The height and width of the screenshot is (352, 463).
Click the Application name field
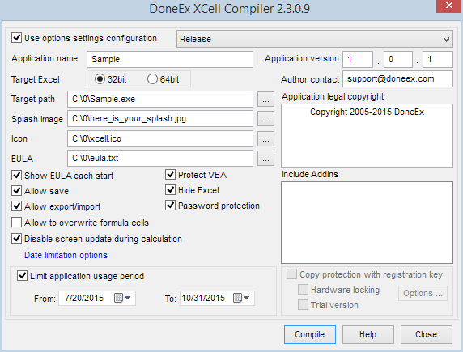[170, 59]
